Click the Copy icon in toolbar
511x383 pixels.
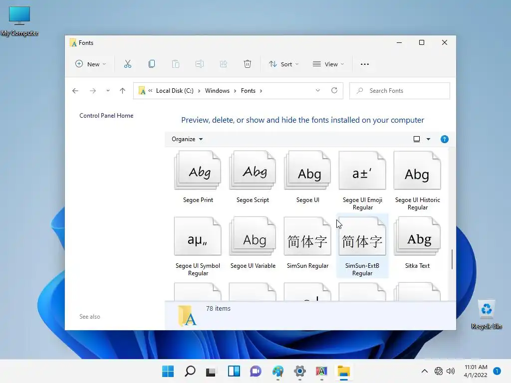pos(152,64)
